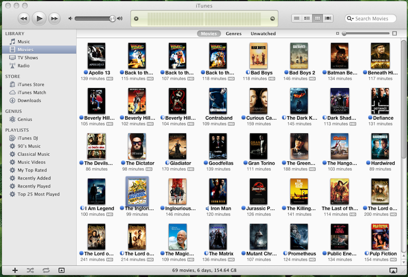408x277 pixels.
Task: Select the Hardwired poster
Action: click(x=380, y=146)
